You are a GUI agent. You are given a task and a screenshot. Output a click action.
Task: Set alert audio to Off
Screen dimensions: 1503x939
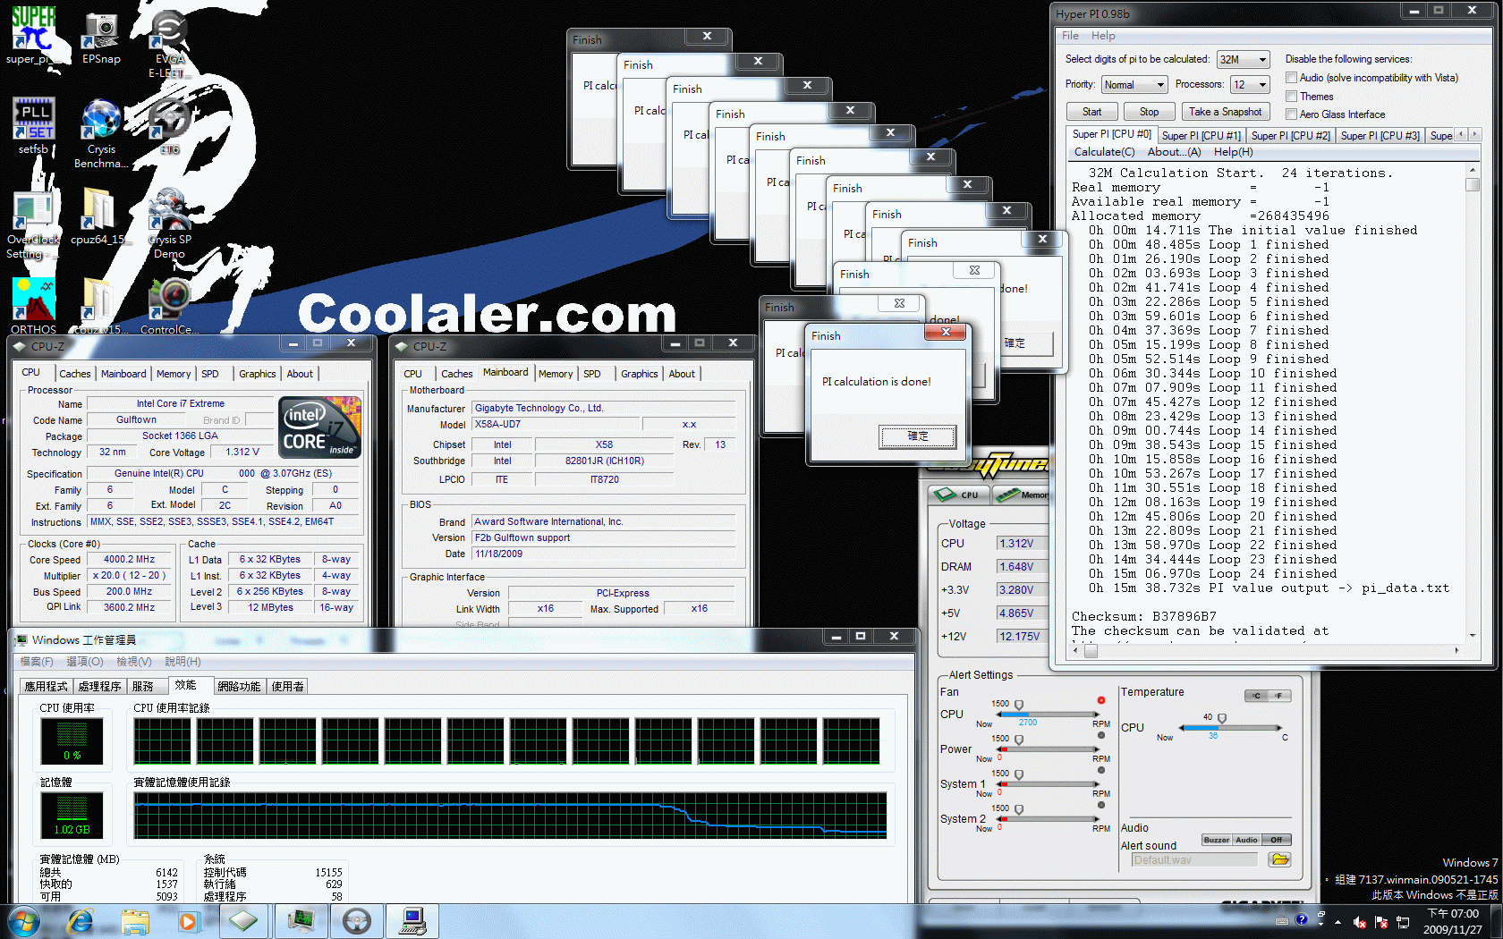click(1277, 840)
